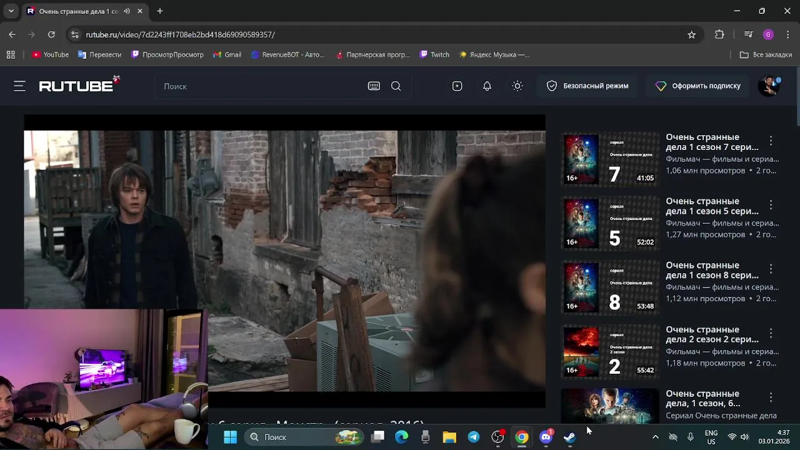Toggle light theme sun icon
This screenshot has height=450, width=800.
[517, 86]
